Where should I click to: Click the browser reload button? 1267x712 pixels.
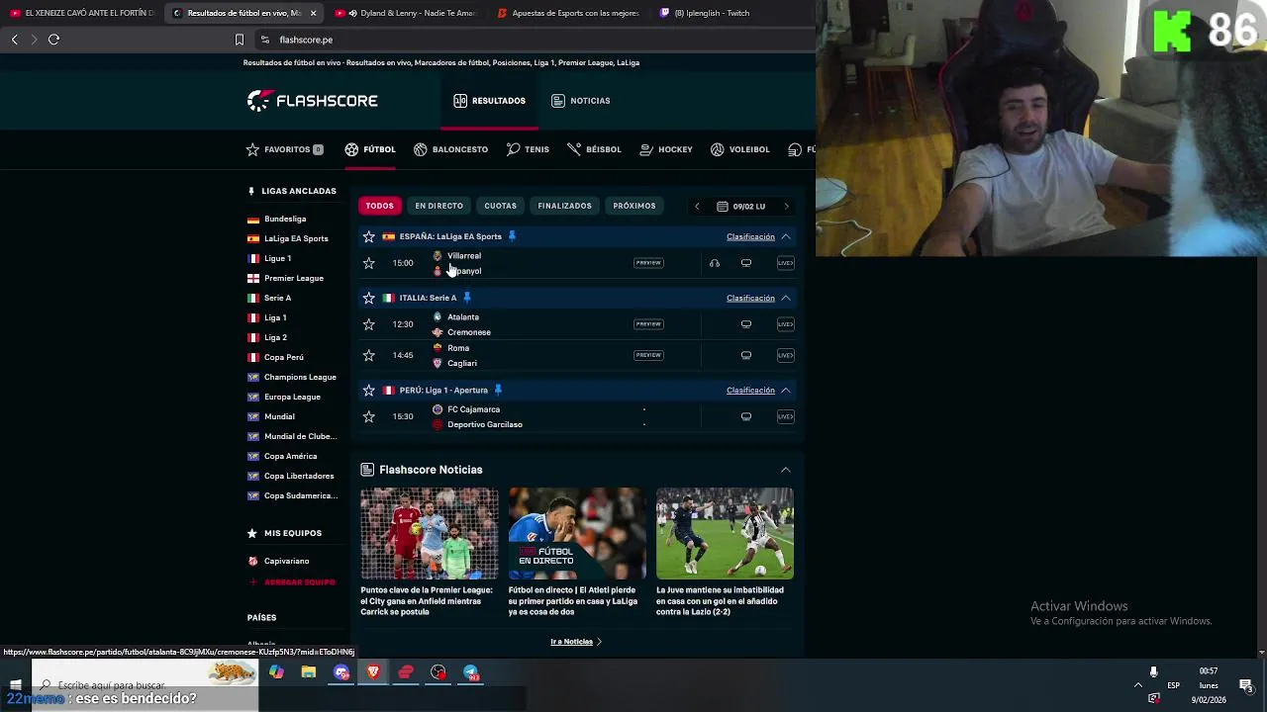[x=53, y=40]
